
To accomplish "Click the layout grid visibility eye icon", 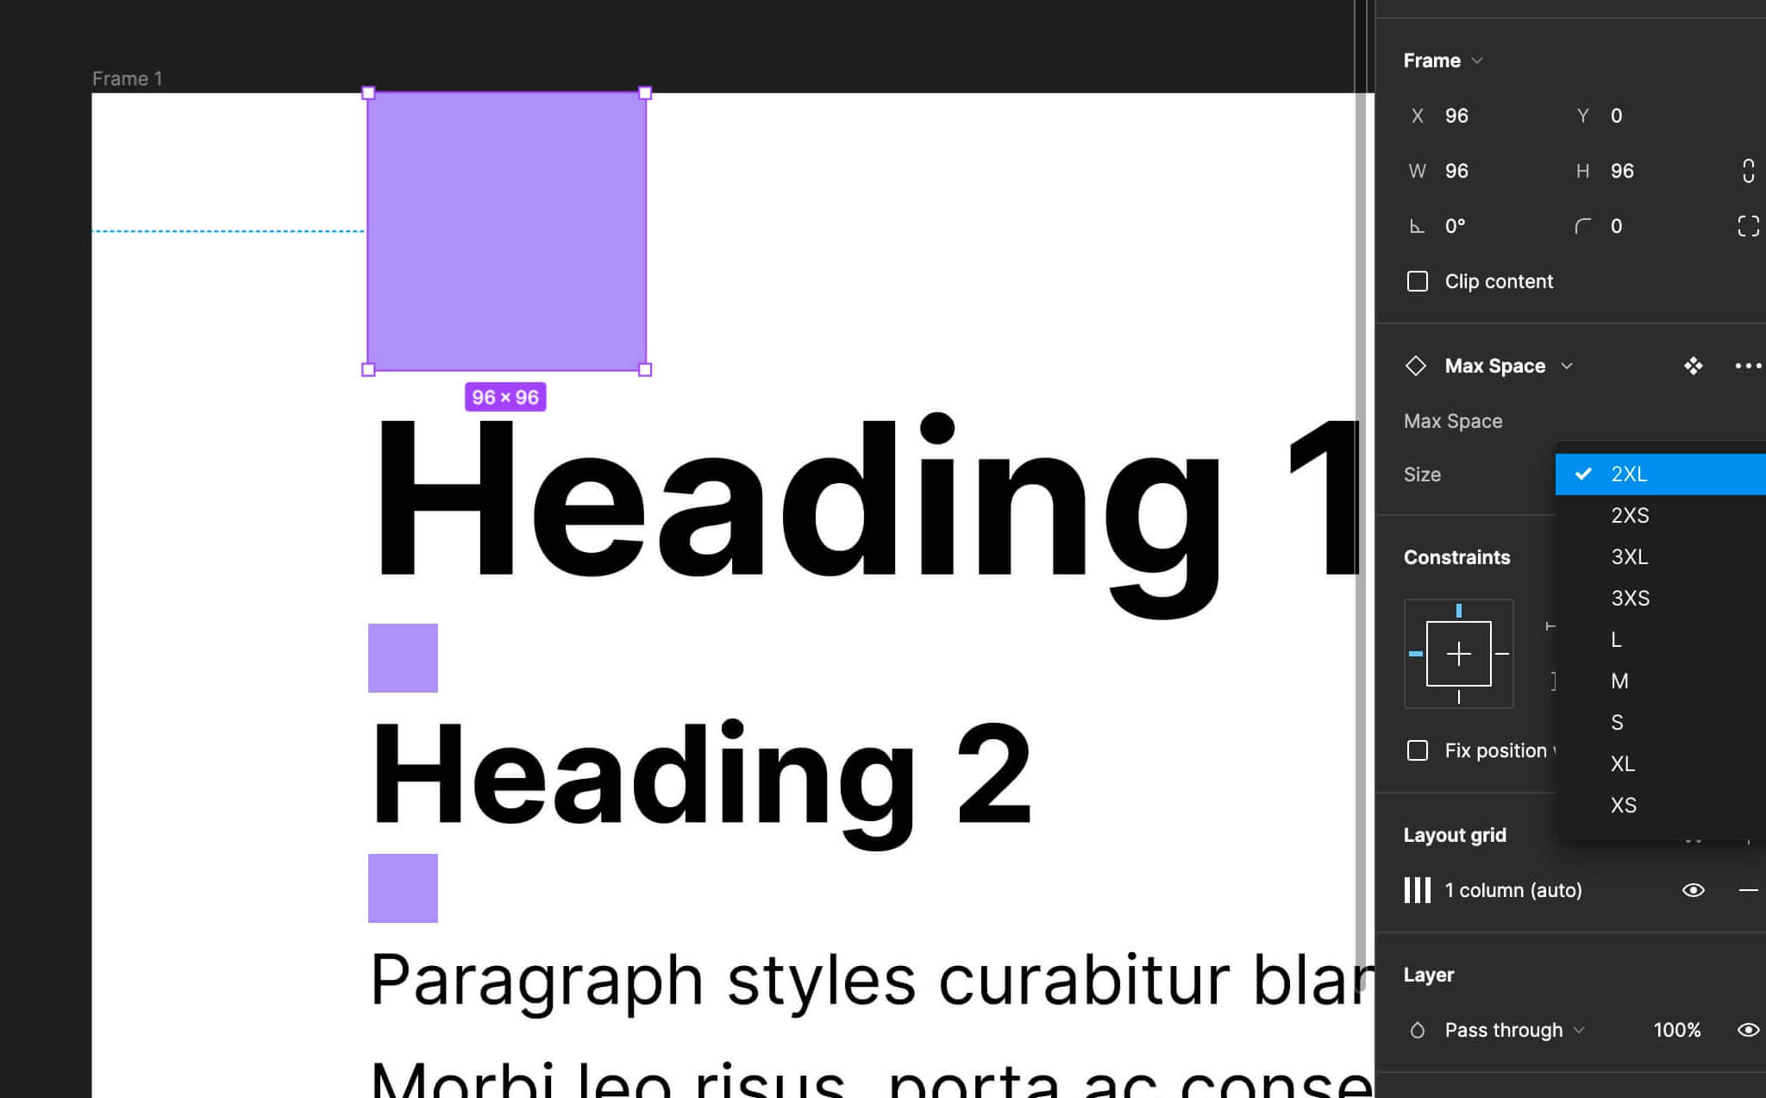I will (1695, 889).
